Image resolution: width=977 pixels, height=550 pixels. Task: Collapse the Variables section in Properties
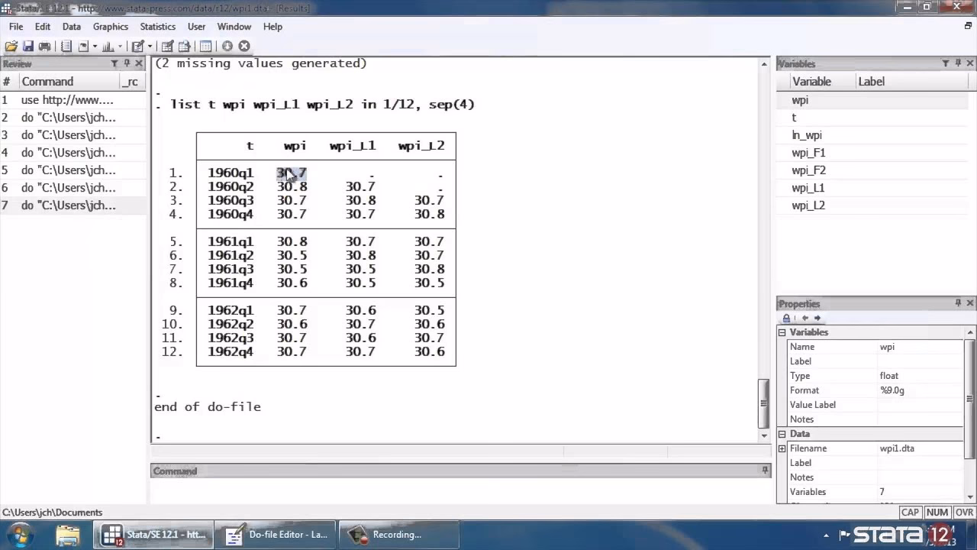point(782,332)
